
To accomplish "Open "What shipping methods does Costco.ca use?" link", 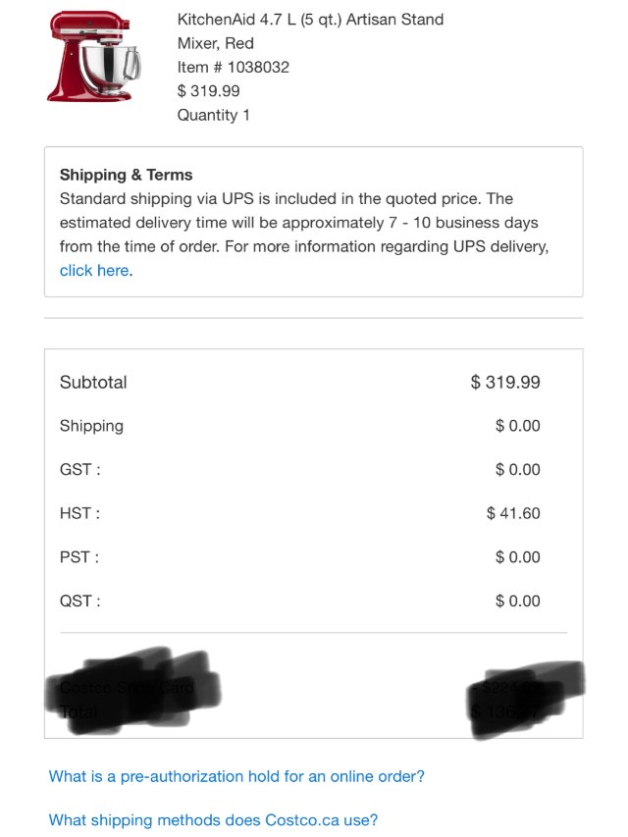I will point(213,820).
